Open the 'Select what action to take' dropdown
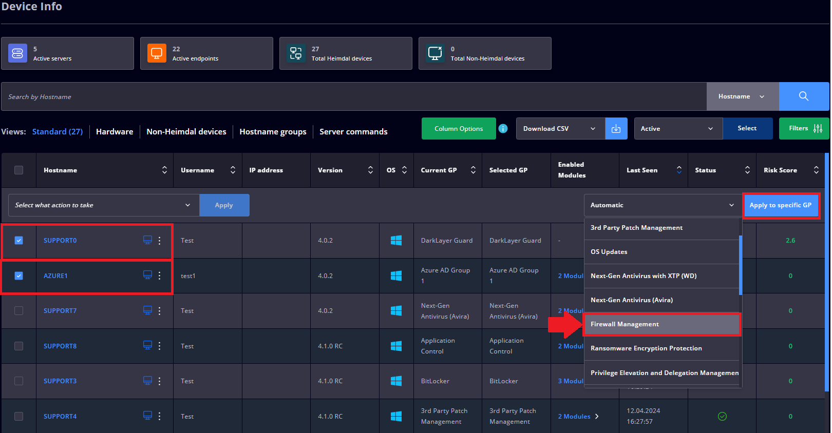This screenshot has width=832, height=433. tap(104, 205)
